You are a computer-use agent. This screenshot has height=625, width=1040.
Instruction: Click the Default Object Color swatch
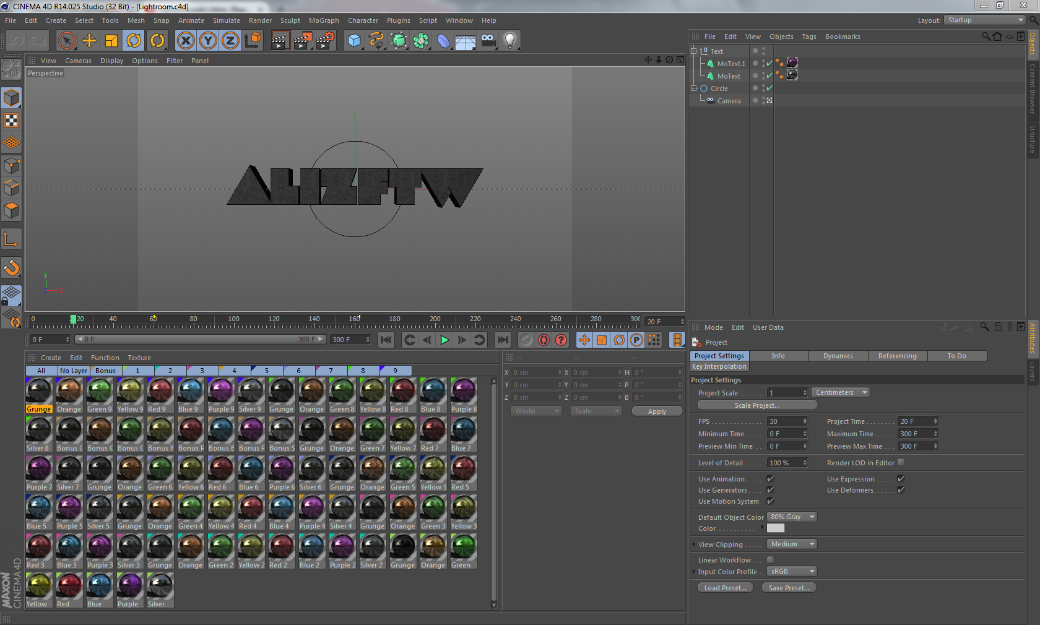click(775, 528)
